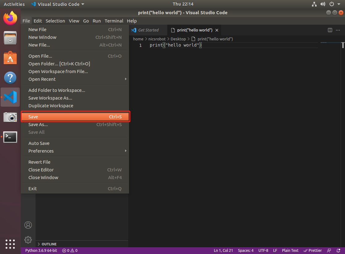Open the network icon in system tray

(x=314, y=4)
